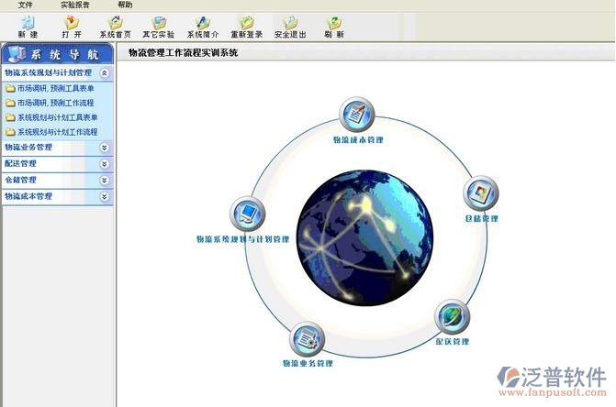The height and width of the screenshot is (407, 616).
Task: Open the 文件 menu
Action: click(25, 5)
